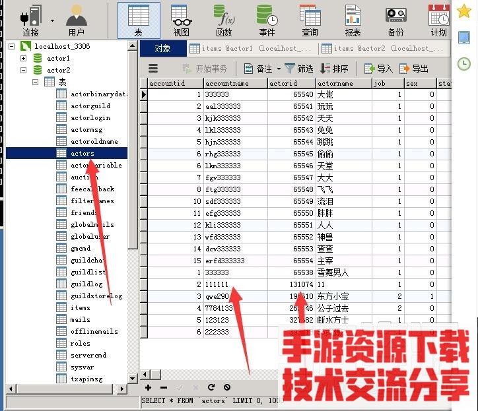Select the mails table
Image resolution: width=478 pixels, height=411 pixels.
coord(80,319)
